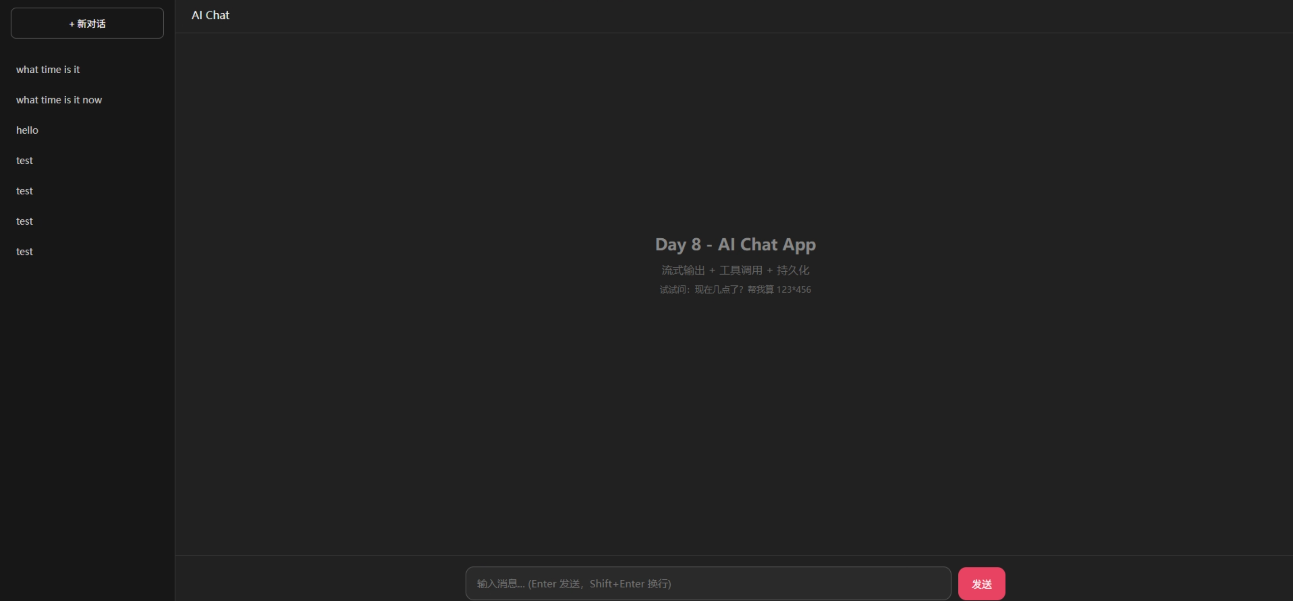Start a new chat with 新对话 button

(x=87, y=23)
